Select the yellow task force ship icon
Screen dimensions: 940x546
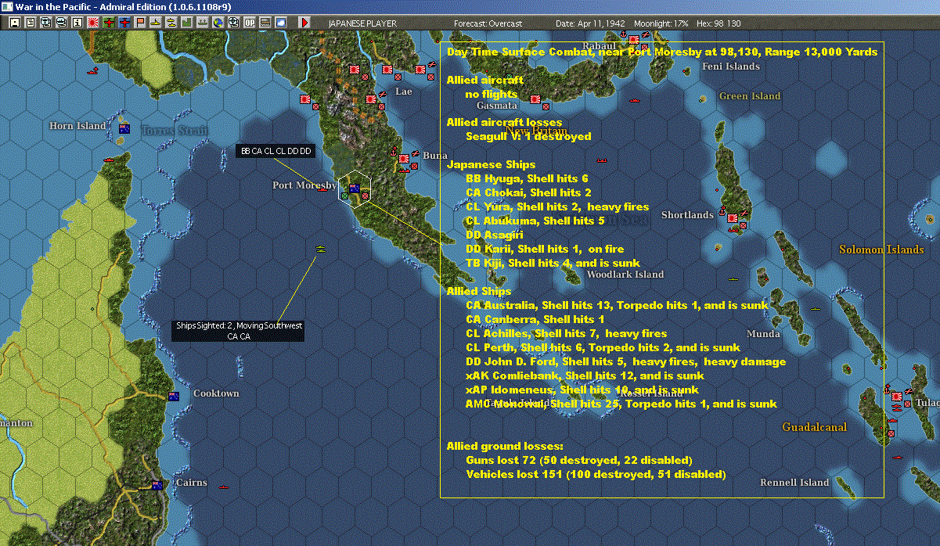coord(320,249)
